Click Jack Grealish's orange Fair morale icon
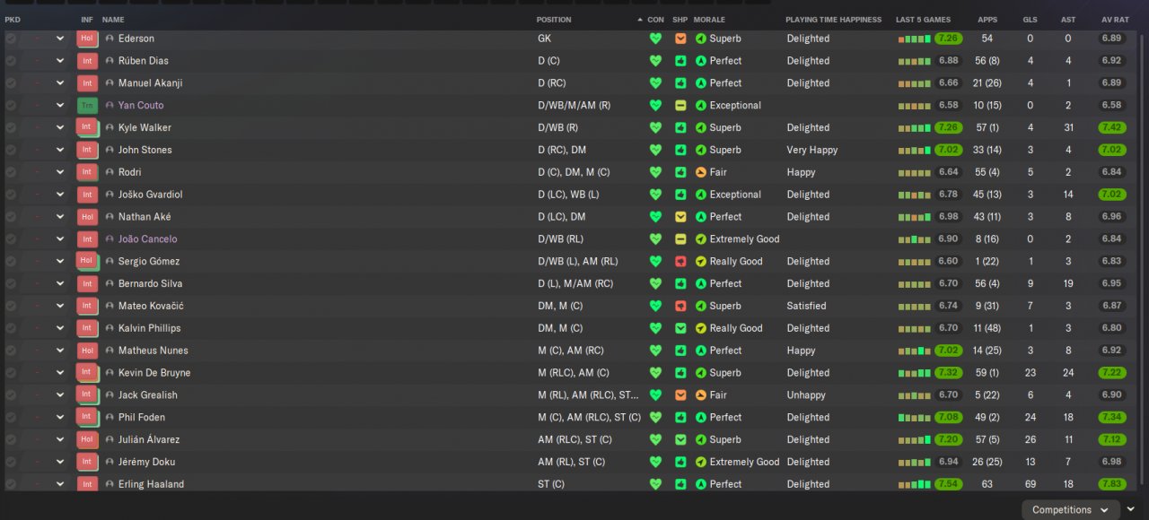The width and height of the screenshot is (1149, 520). [x=701, y=395]
